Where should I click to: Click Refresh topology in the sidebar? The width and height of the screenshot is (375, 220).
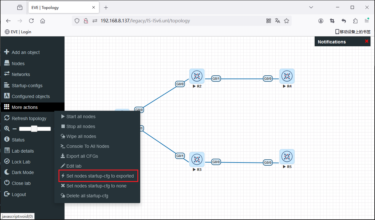29,118
